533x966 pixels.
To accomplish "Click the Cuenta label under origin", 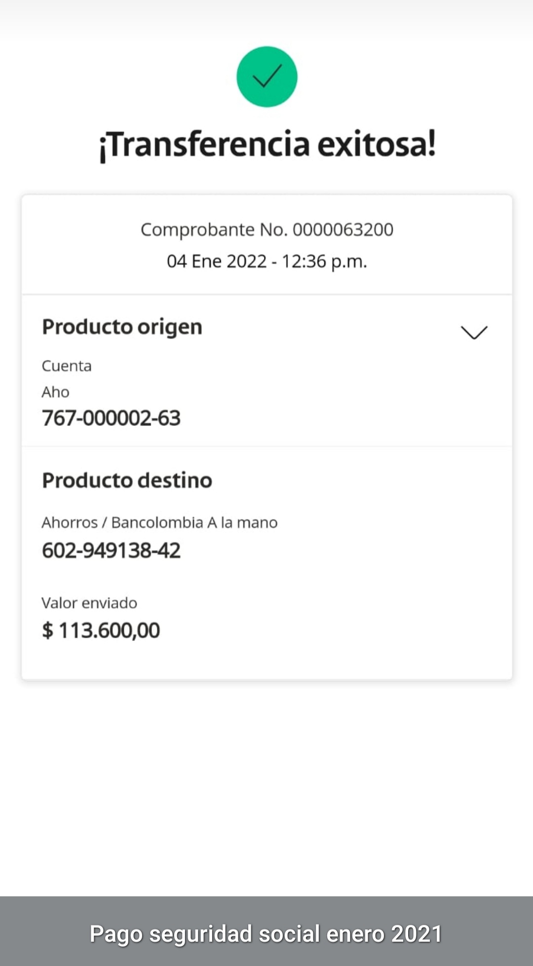I will (x=67, y=366).
